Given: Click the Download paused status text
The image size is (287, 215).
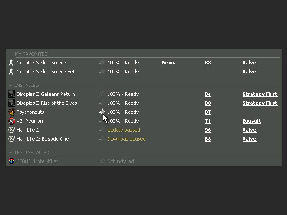Looking at the screenshot, I should (126, 139).
